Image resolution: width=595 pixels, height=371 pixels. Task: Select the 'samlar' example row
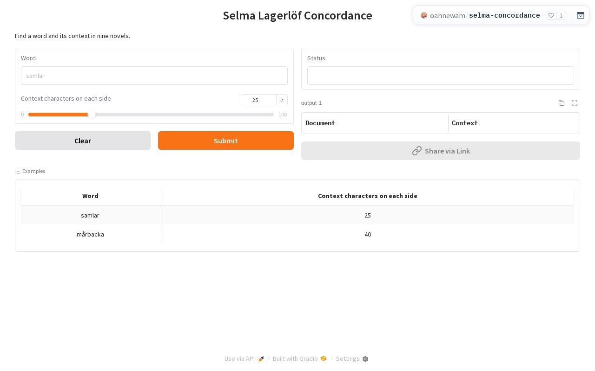click(297, 215)
